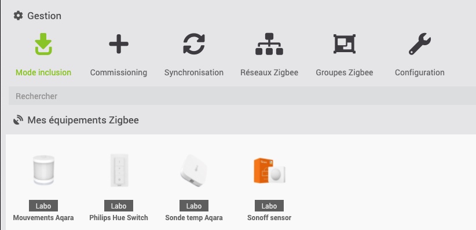Click the Réseaux Zigbee text label
The width and height of the screenshot is (476, 230).
tap(269, 72)
